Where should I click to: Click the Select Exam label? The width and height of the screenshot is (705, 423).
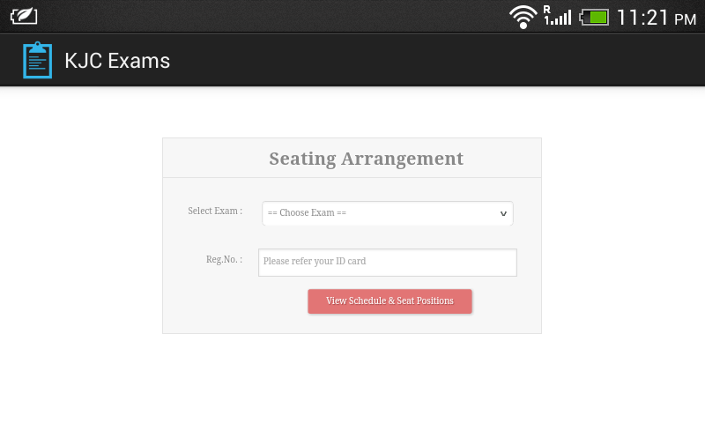click(215, 211)
